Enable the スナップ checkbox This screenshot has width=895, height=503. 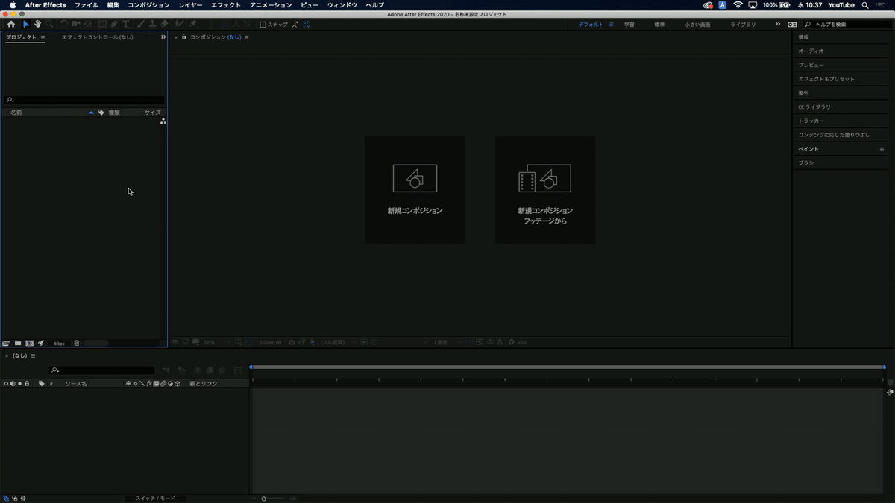point(263,25)
